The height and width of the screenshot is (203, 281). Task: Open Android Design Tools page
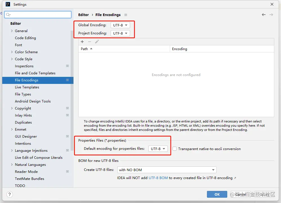(x=33, y=101)
